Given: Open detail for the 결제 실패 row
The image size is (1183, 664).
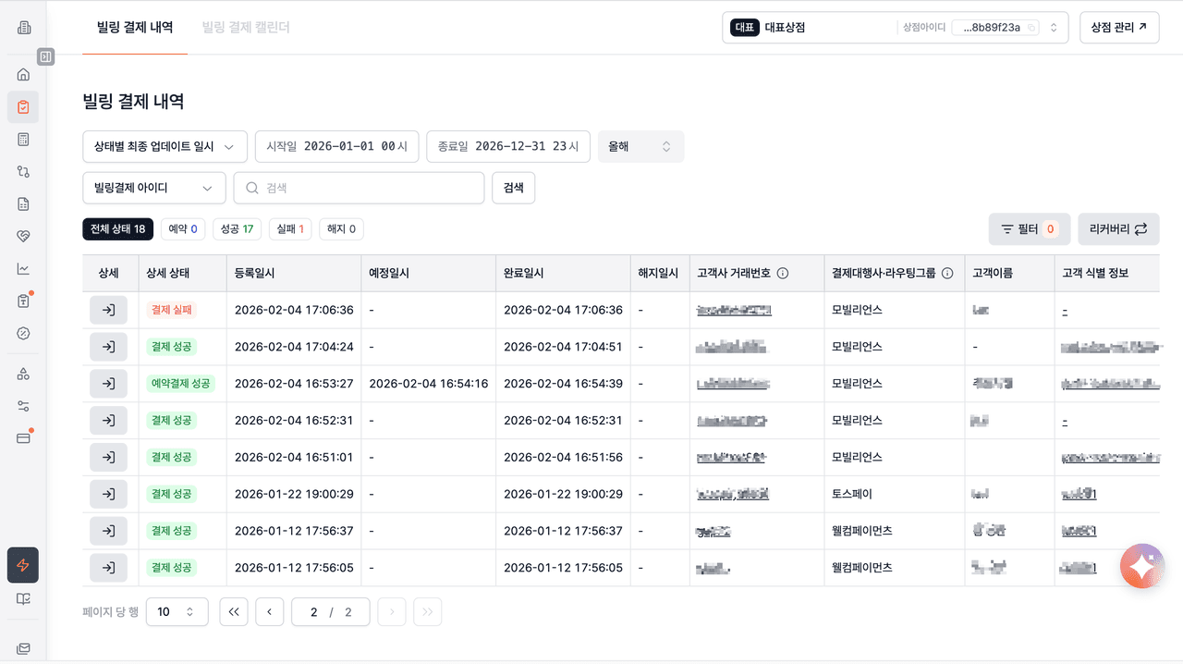Looking at the screenshot, I should click(108, 310).
